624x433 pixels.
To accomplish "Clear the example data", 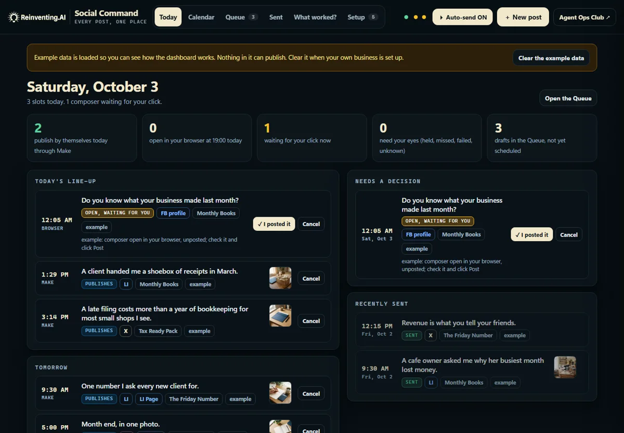I will pos(551,58).
